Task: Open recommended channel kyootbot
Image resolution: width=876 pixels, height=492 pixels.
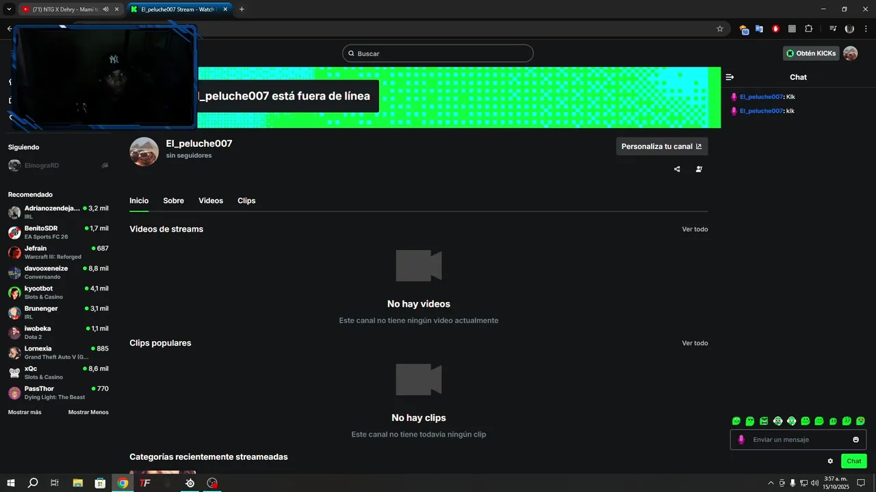Action: point(58,292)
